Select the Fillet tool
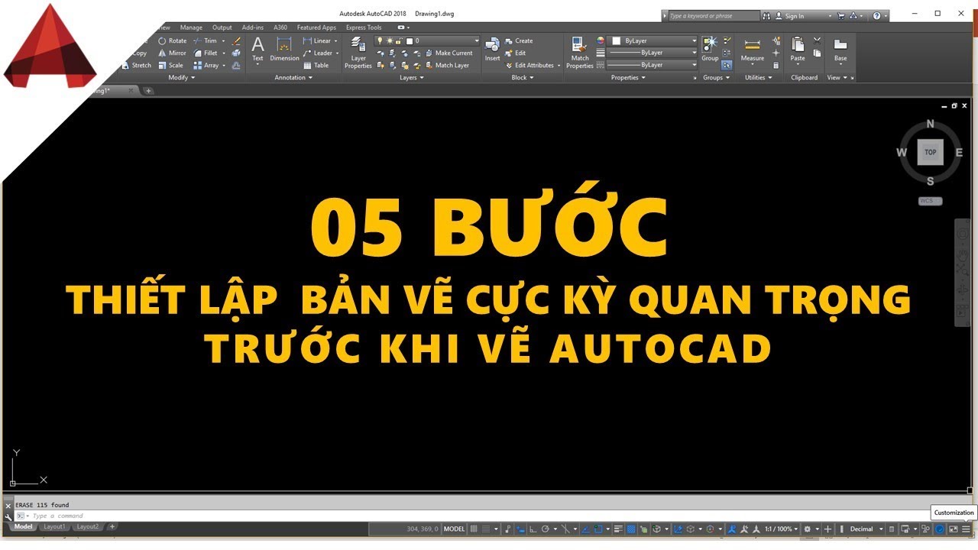The height and width of the screenshot is (550, 978). click(x=206, y=53)
